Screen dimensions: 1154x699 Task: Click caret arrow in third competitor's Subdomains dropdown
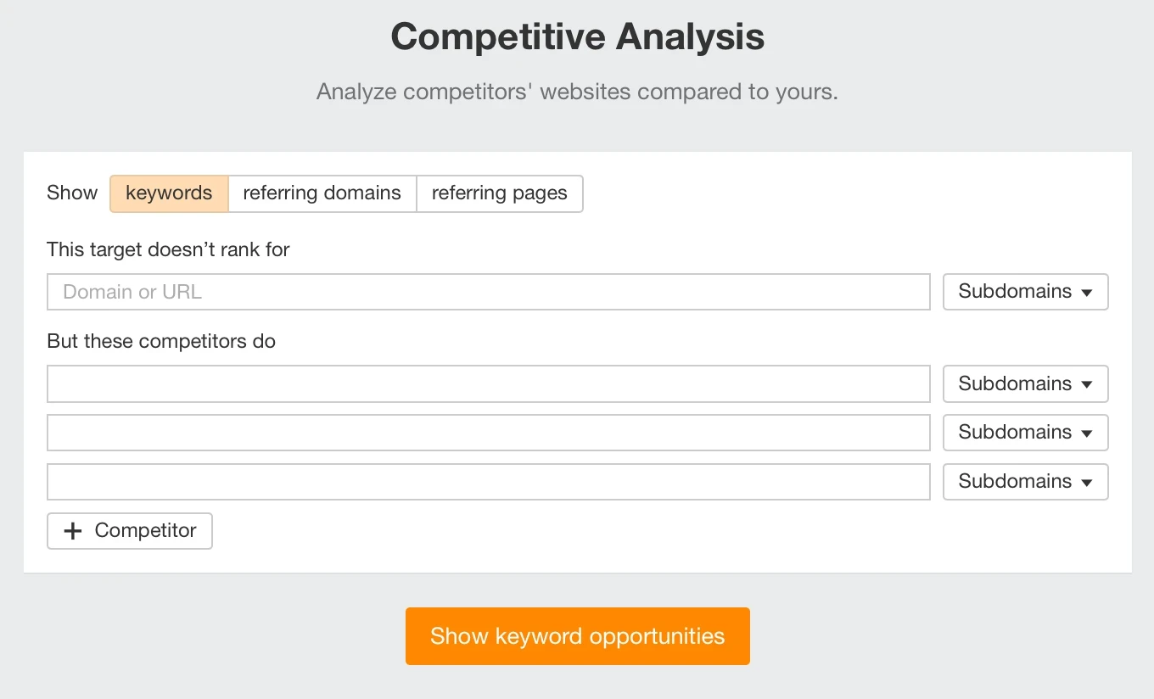(x=1087, y=483)
